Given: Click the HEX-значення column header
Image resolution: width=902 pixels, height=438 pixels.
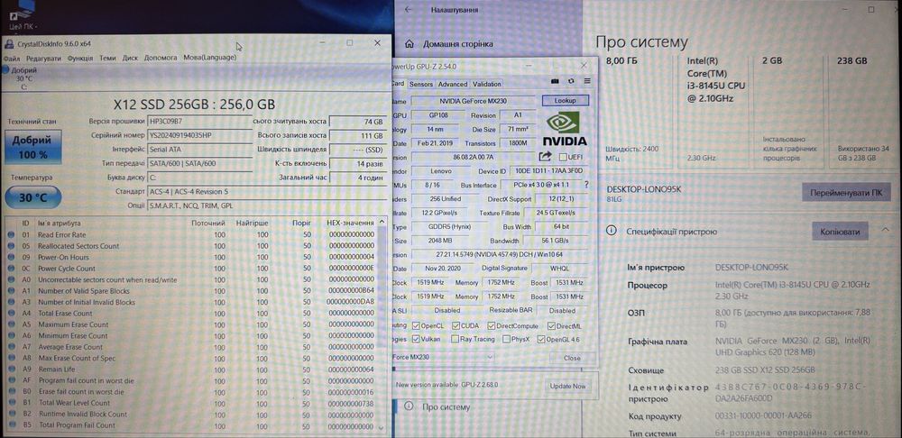Looking at the screenshot, I should tap(350, 223).
